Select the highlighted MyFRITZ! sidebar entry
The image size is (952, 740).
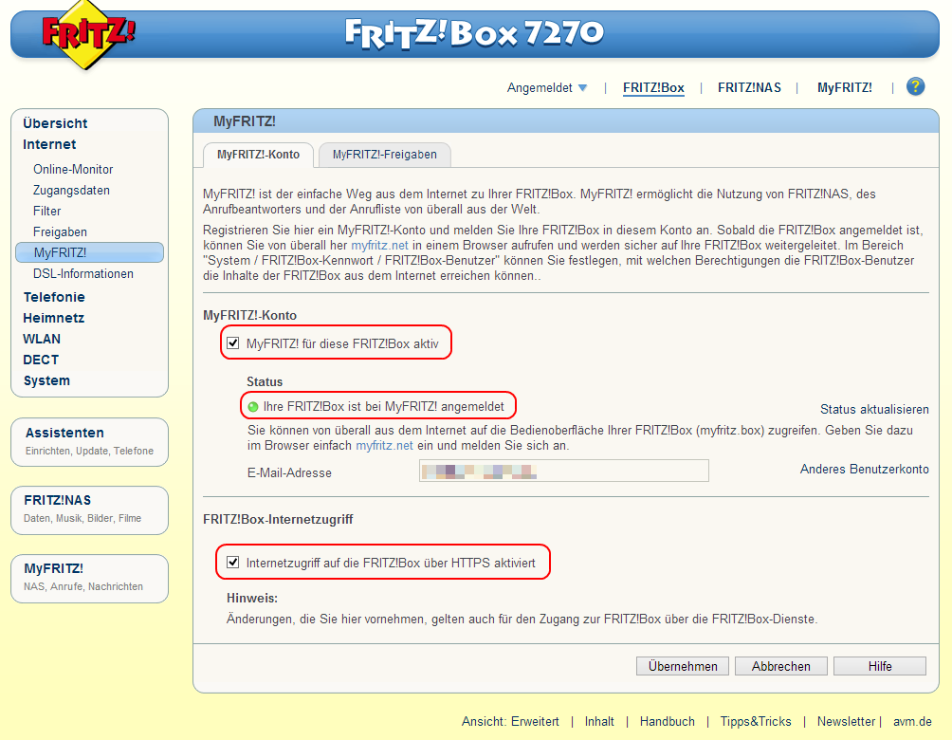[x=89, y=252]
